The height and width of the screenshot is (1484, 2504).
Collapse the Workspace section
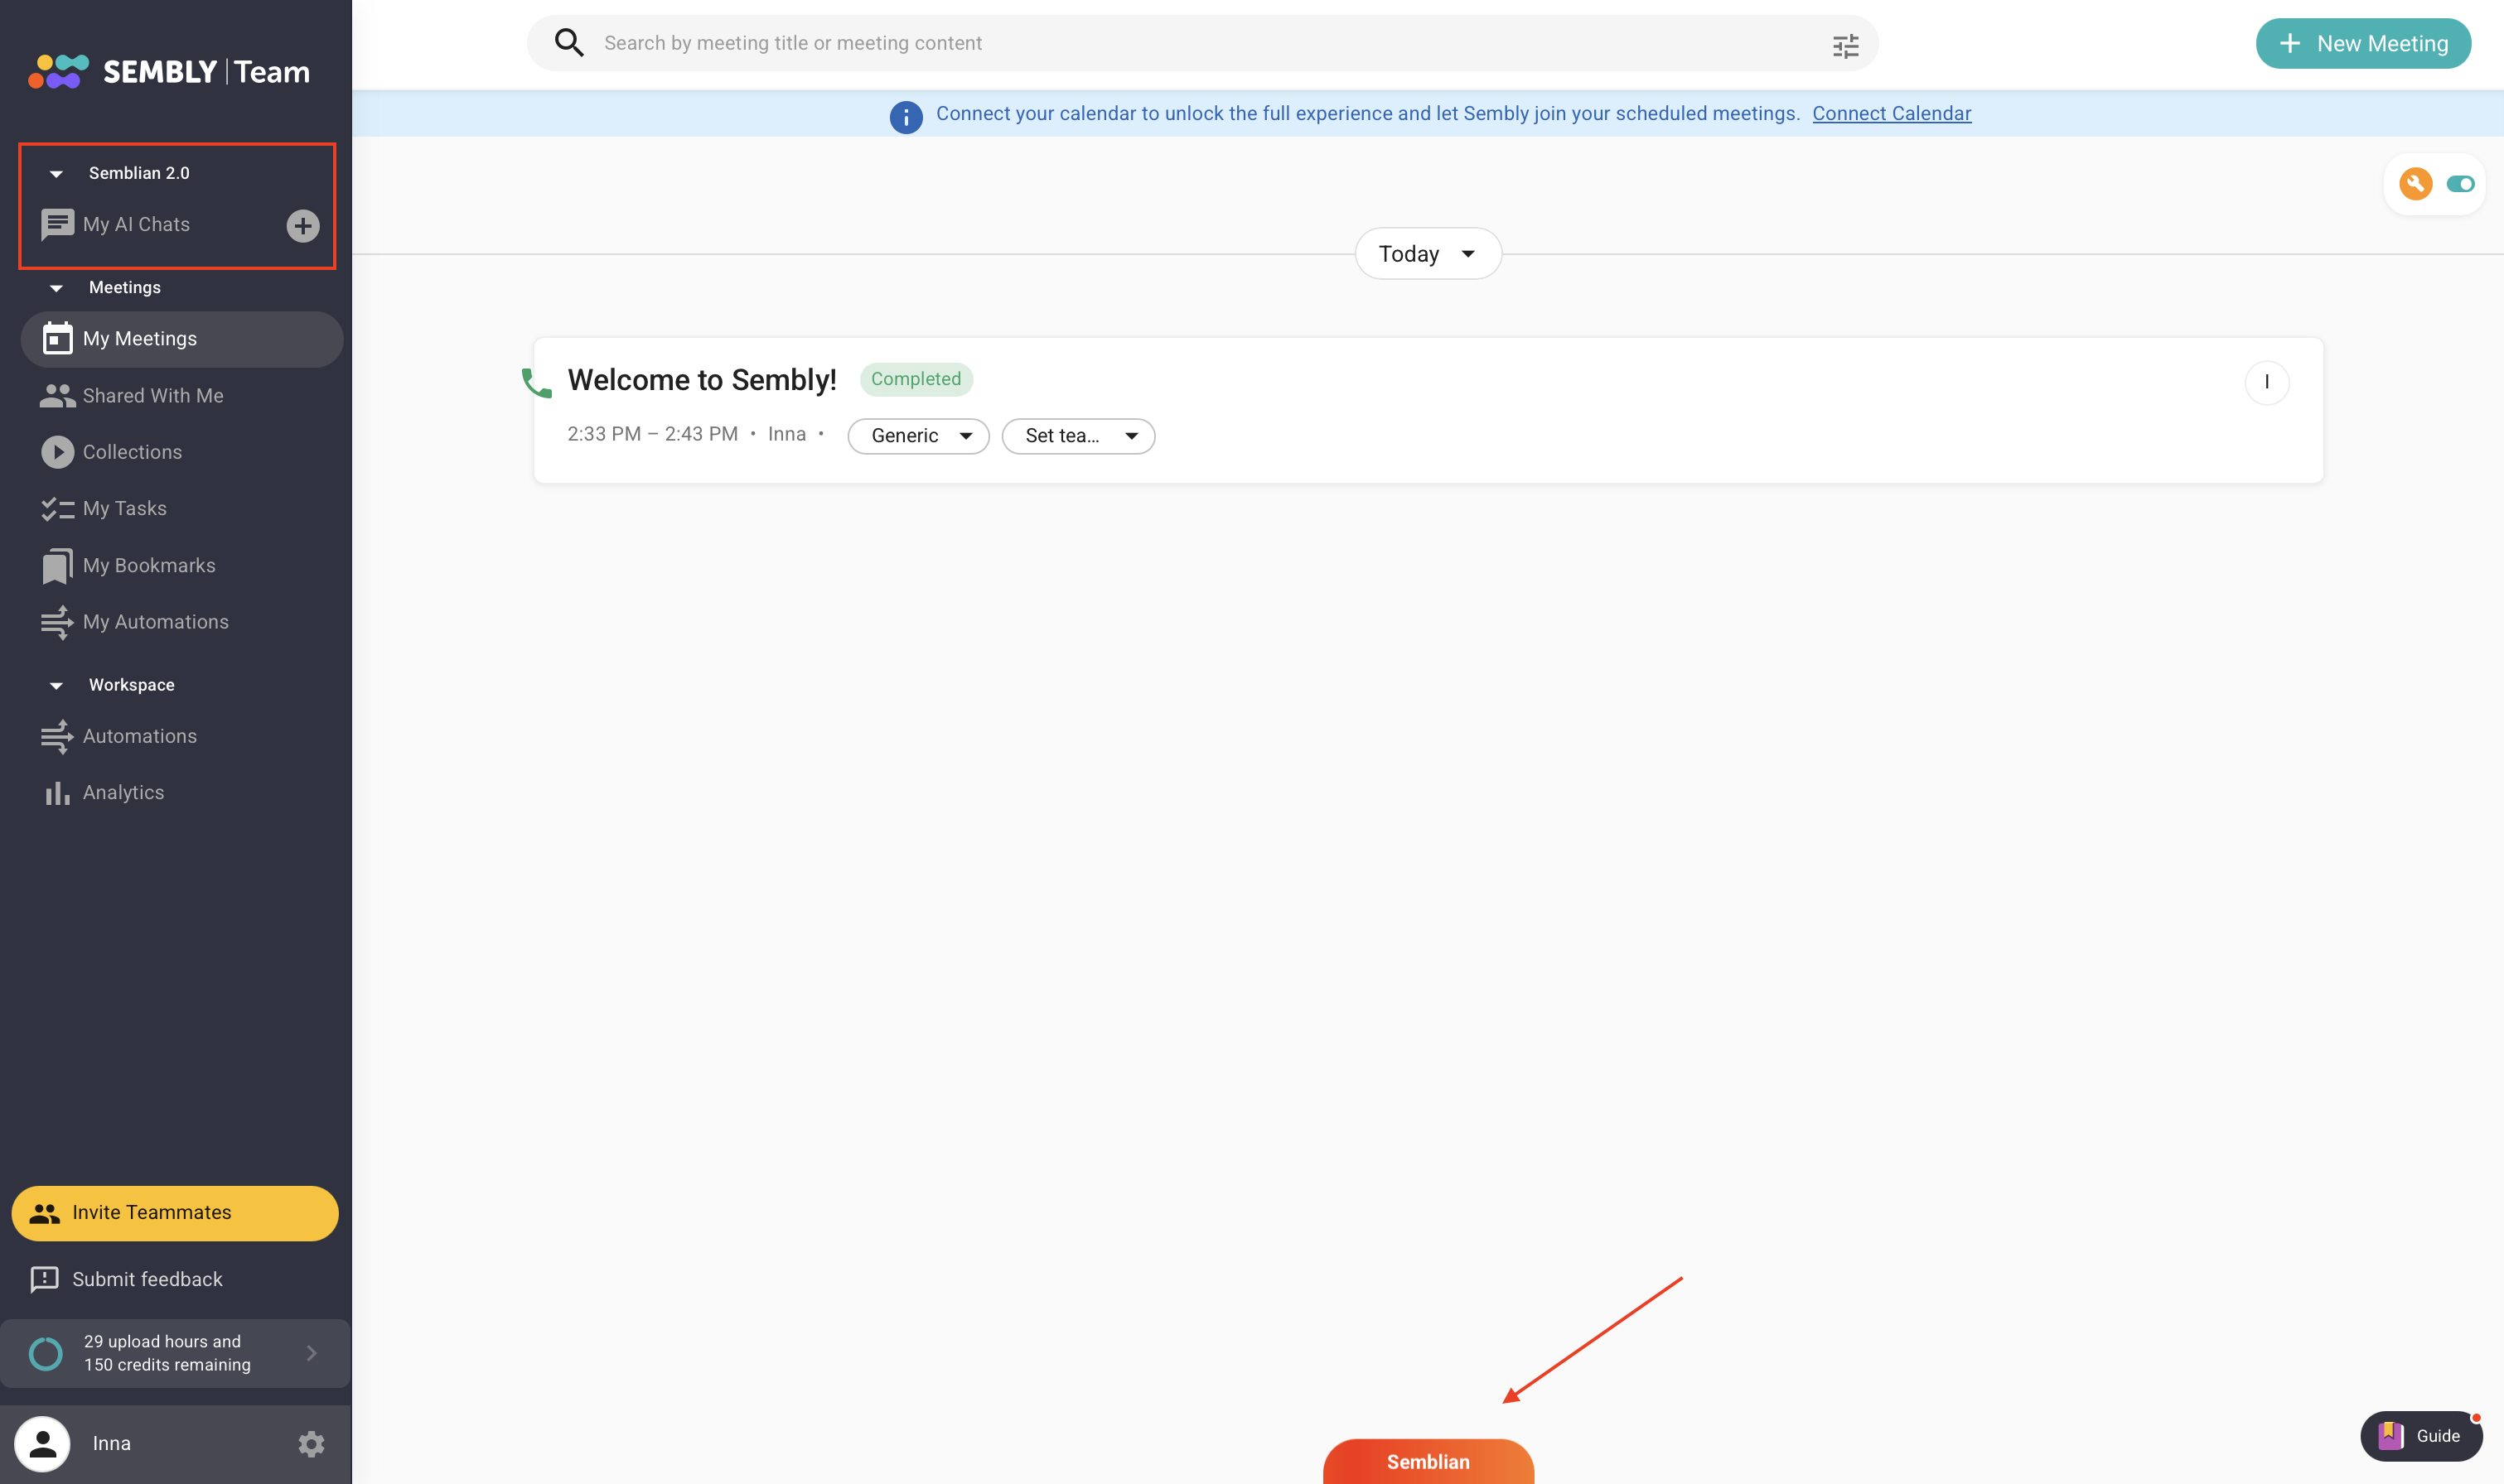[55, 685]
